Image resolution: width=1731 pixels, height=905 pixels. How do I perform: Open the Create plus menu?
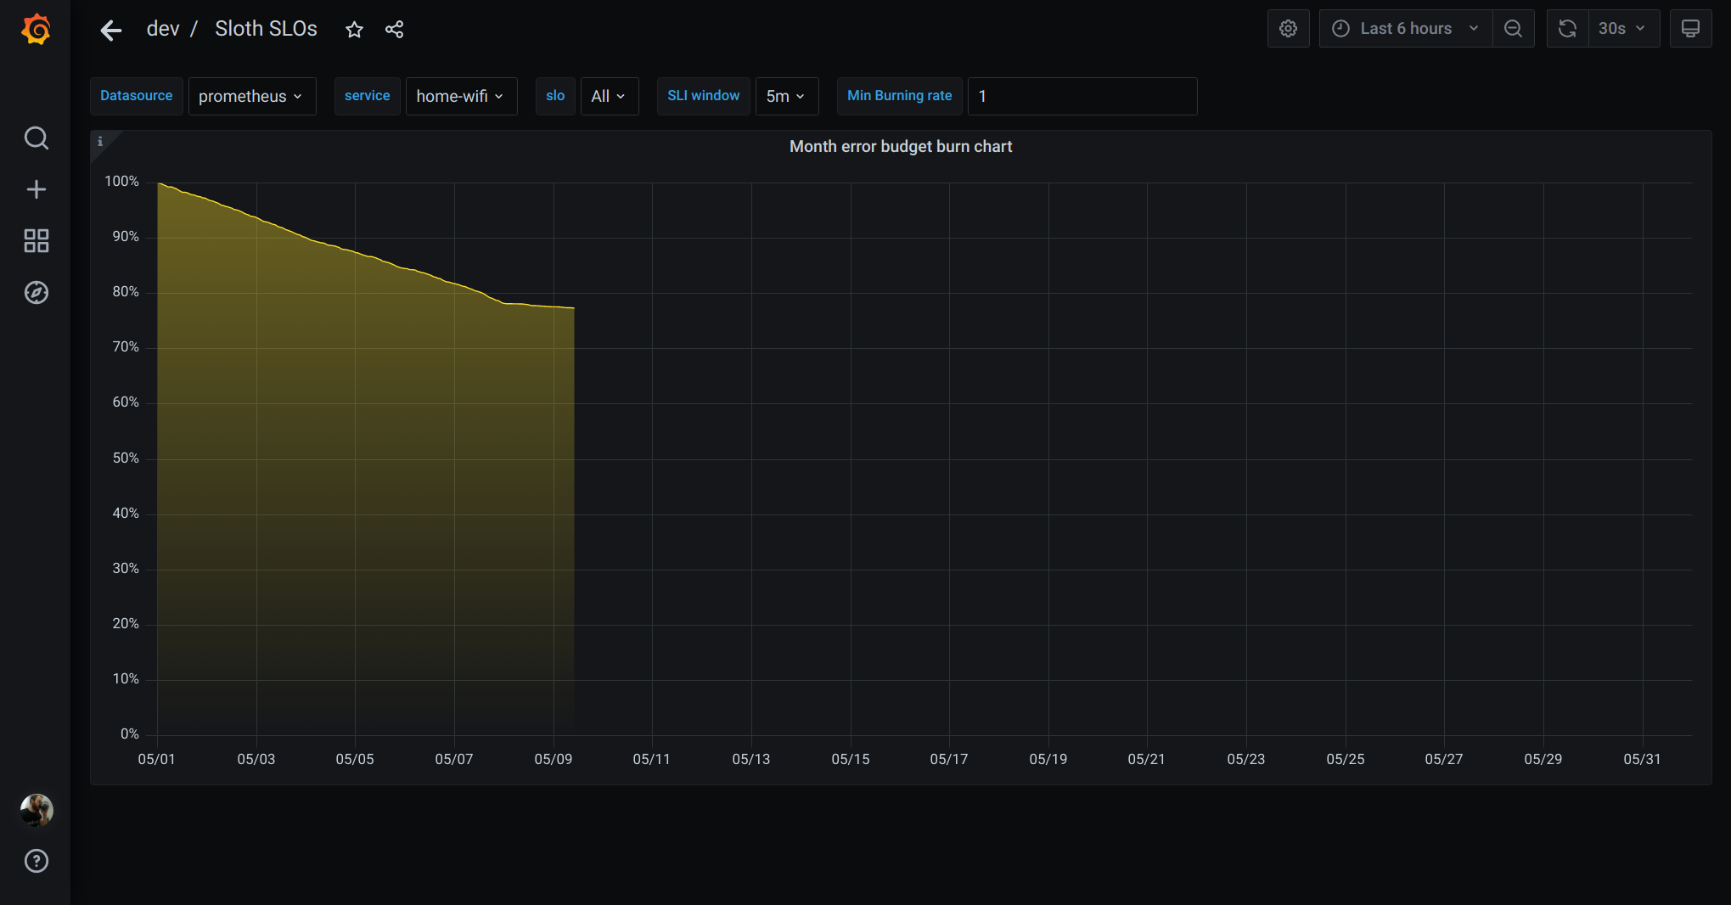pyautogui.click(x=36, y=189)
